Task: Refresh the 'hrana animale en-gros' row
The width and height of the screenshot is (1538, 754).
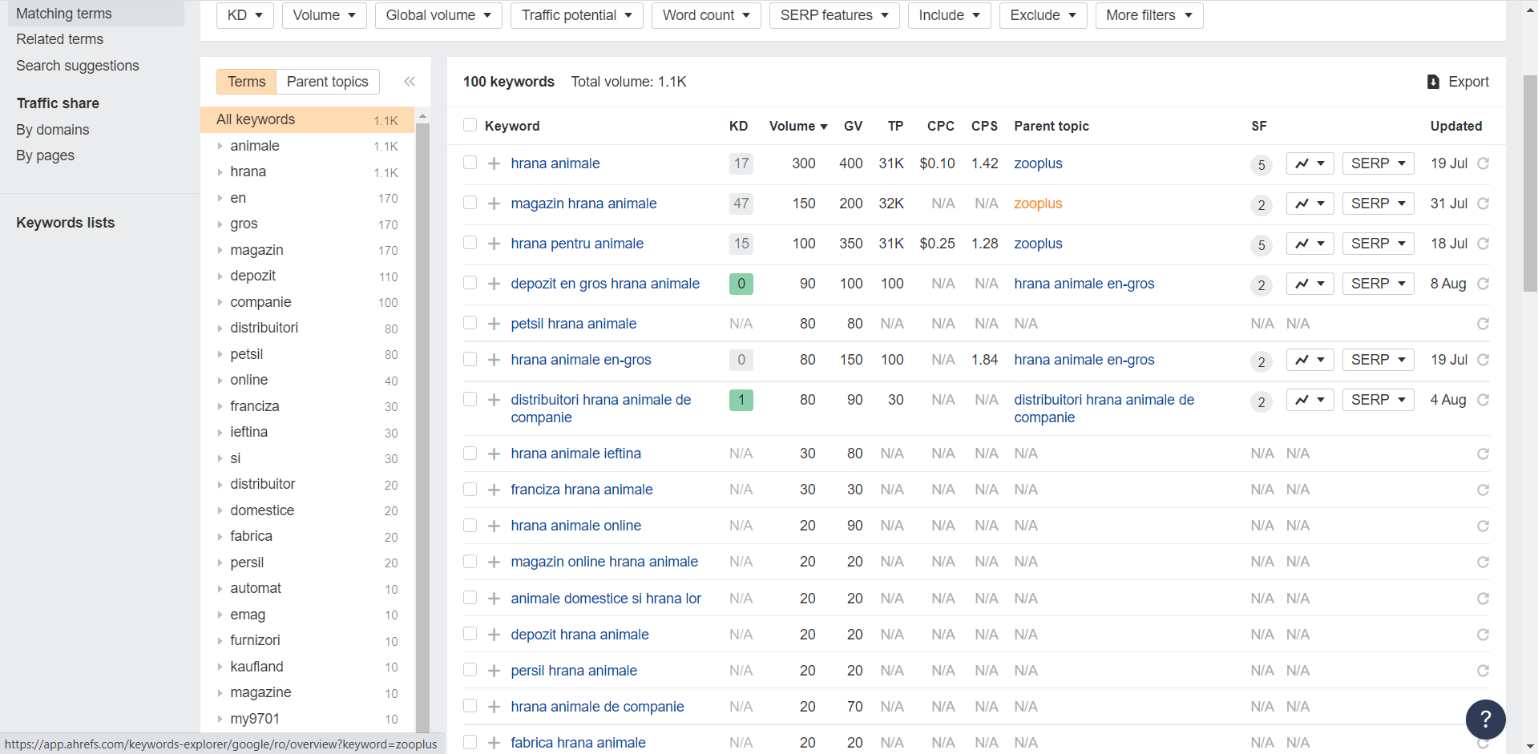Action: coord(1483,360)
